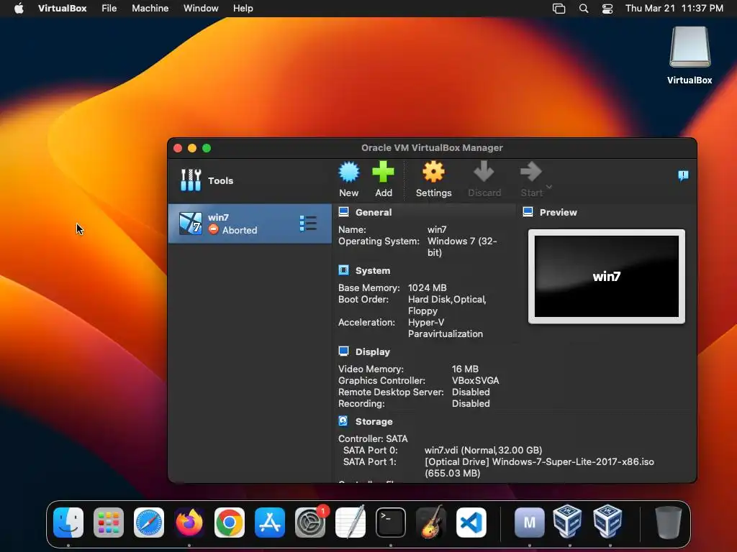Open Control Center in the menu bar
This screenshot has height=552, width=737.
(x=607, y=9)
